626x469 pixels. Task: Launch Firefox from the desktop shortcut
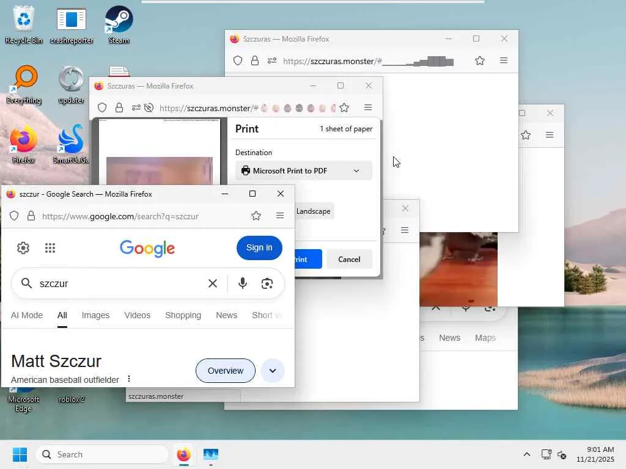pos(24,144)
